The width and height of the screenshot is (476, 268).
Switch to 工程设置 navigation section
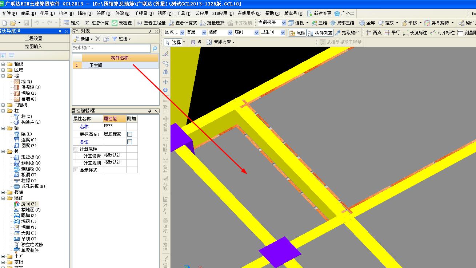point(33,39)
